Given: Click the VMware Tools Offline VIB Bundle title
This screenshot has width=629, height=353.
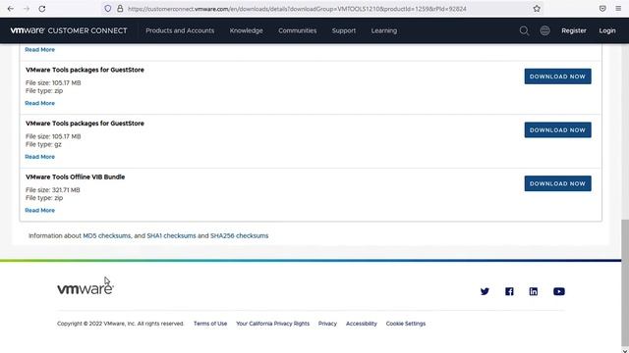Looking at the screenshot, I should click(76, 176).
